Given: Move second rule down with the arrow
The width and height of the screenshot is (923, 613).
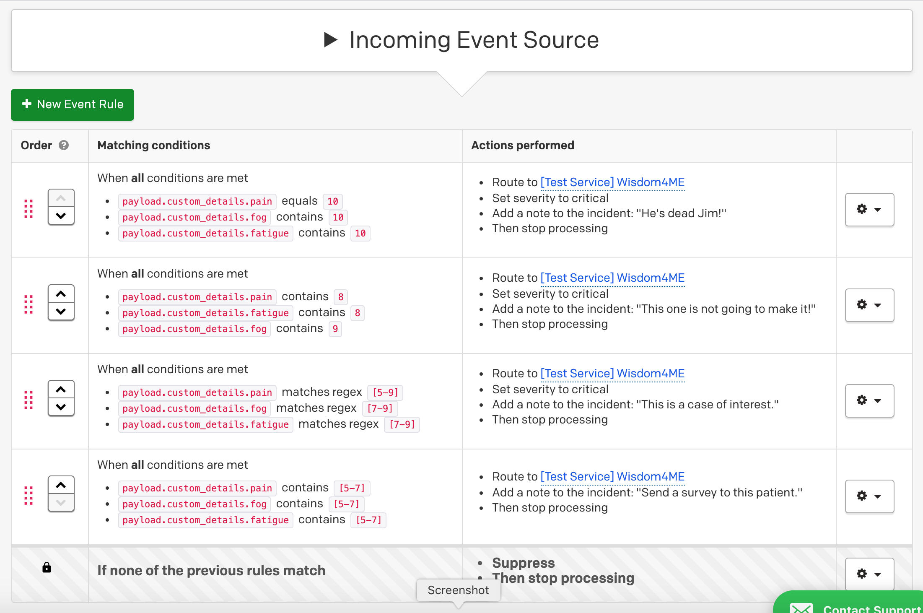Looking at the screenshot, I should (x=61, y=312).
